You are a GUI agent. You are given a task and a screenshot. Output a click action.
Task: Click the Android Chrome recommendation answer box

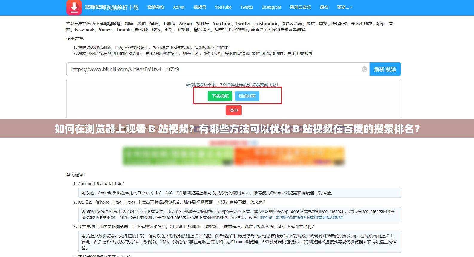[x=239, y=193]
